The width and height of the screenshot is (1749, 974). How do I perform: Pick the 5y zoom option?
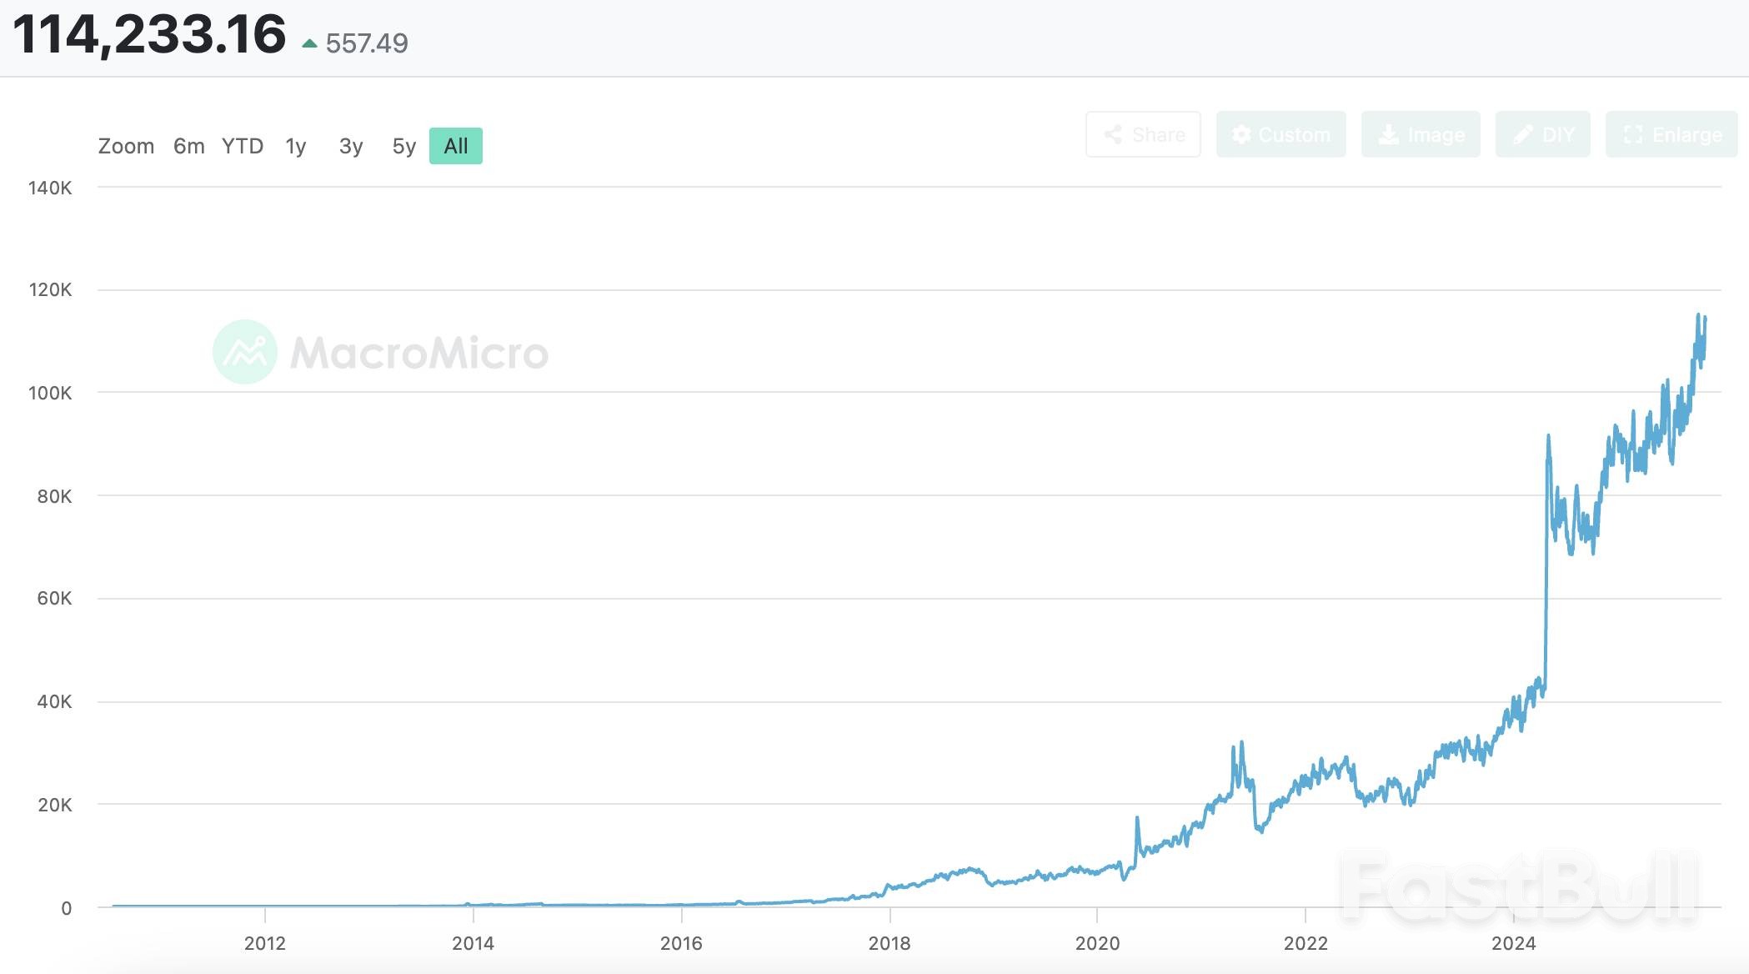(x=404, y=146)
